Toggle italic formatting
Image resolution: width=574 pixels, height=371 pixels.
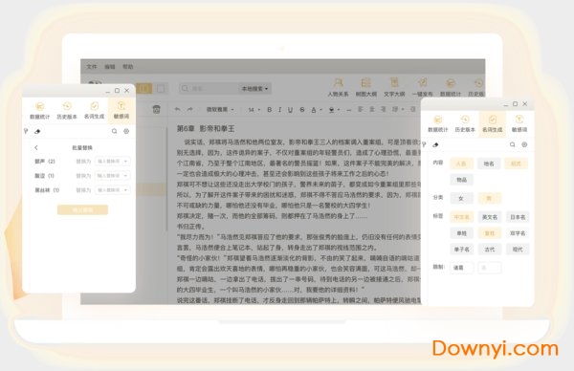pyautogui.click(x=280, y=109)
